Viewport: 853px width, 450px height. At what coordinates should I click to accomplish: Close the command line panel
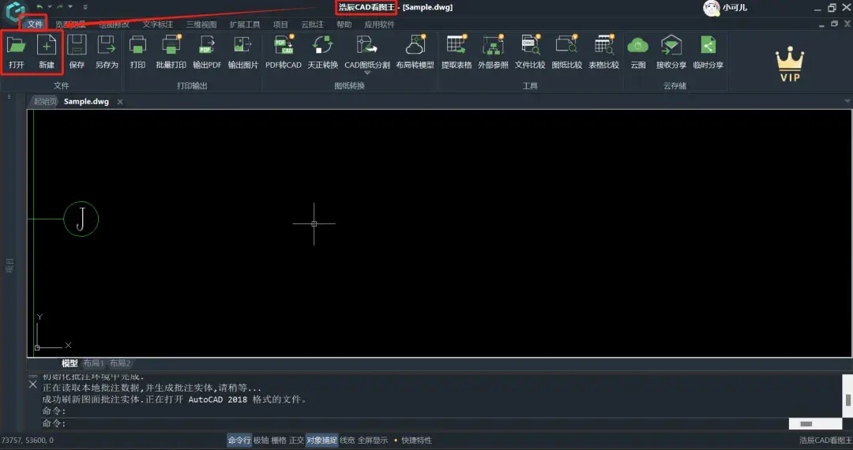pos(32,384)
